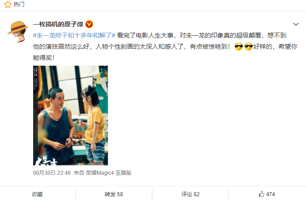This screenshot has height=202, width=306.
Task: Open username 一枚搞机的原子弹 profile
Action: (58, 24)
